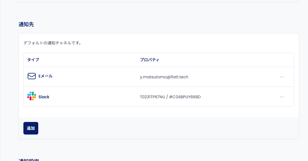Click the Email envelope icon

point(31,76)
